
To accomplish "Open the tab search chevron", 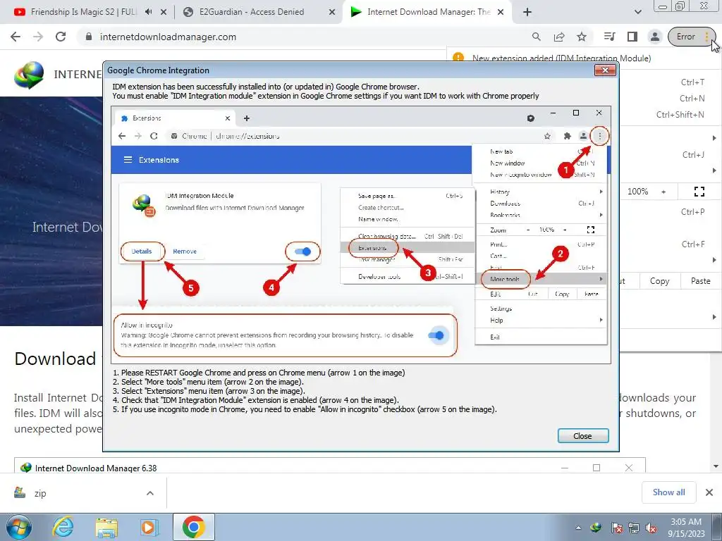I will coord(637,13).
